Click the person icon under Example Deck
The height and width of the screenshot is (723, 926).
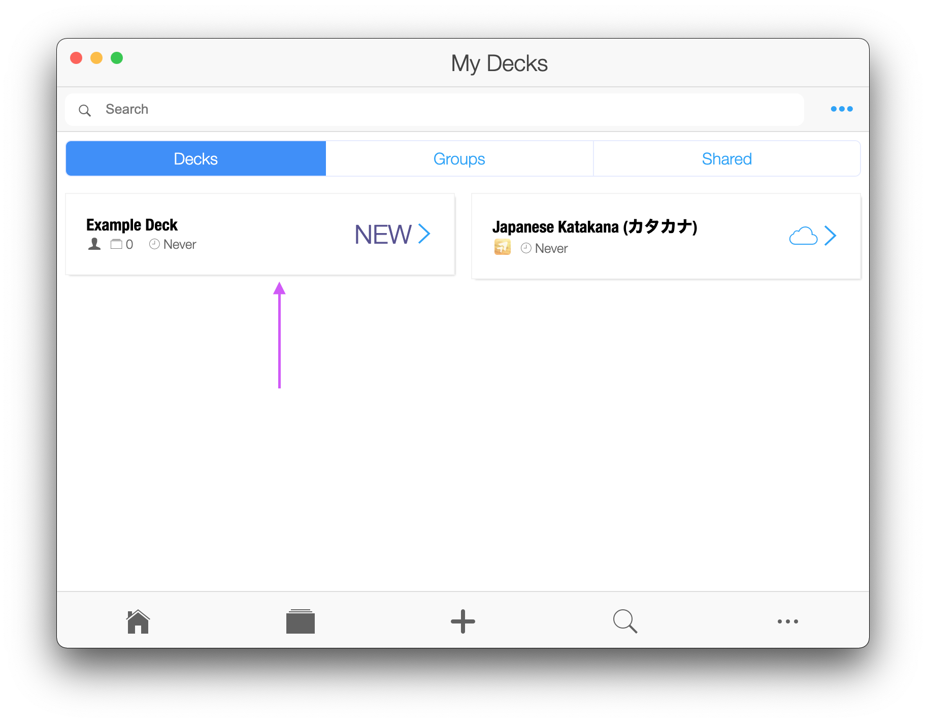click(x=94, y=244)
